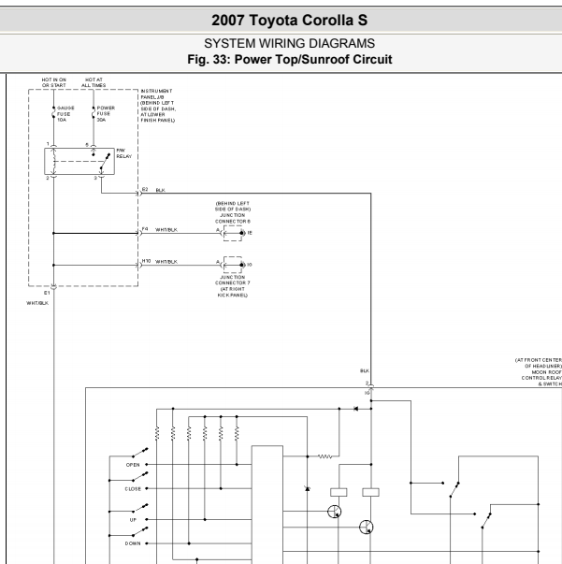Click the 'BLK' label above moon roof pin 2
The height and width of the screenshot is (564, 562).
[x=365, y=370]
